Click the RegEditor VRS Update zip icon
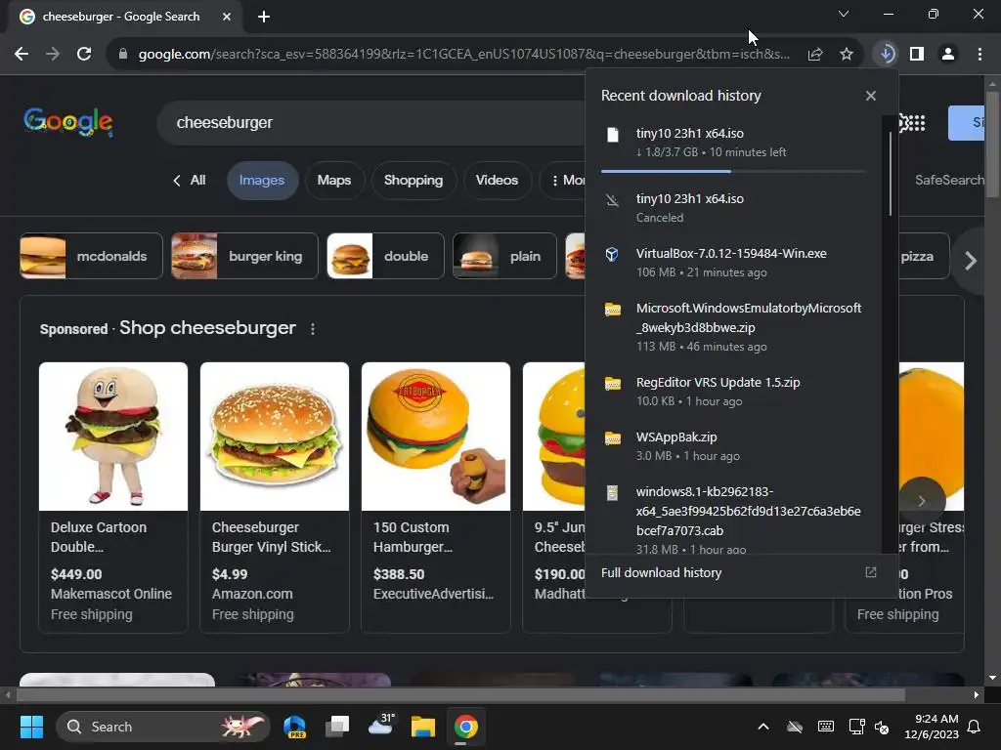This screenshot has width=1001, height=750. (x=613, y=383)
